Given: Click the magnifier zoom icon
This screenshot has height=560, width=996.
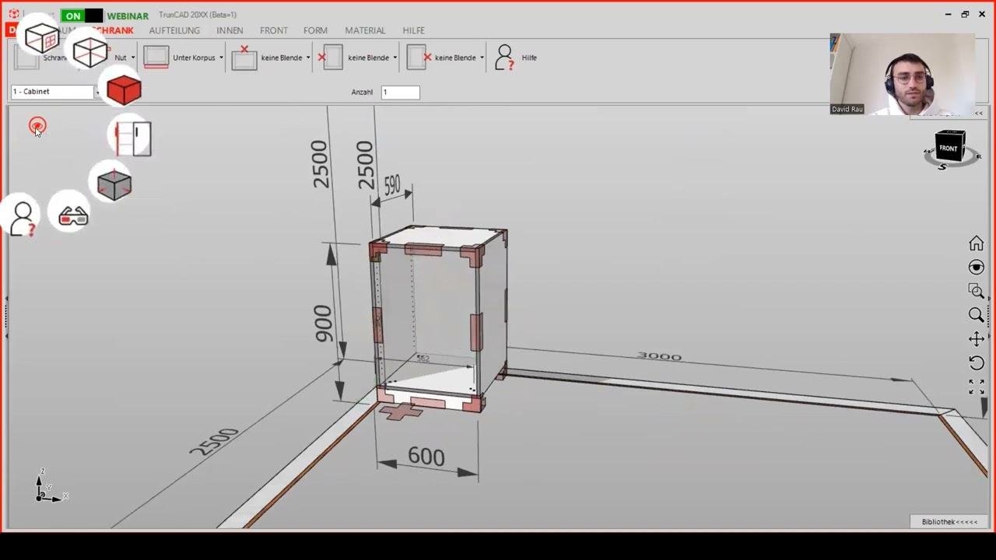Looking at the screenshot, I should pos(976,315).
